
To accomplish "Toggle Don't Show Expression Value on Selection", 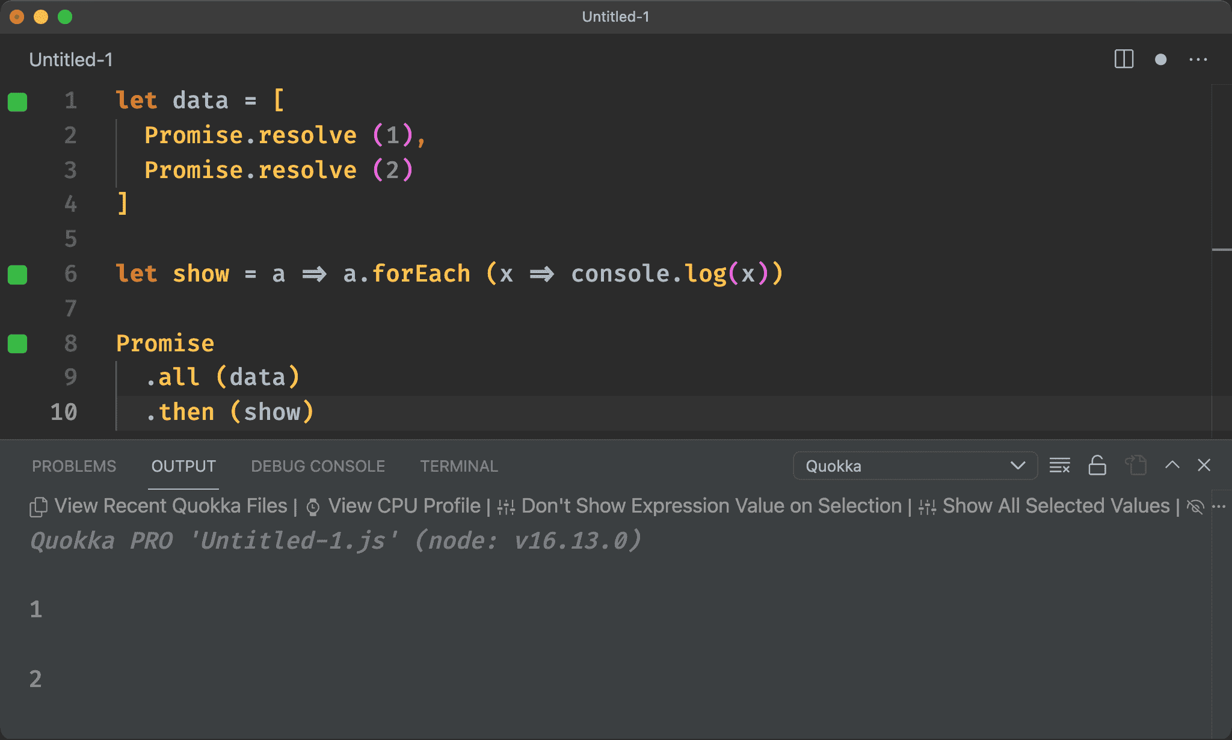I will (711, 506).
